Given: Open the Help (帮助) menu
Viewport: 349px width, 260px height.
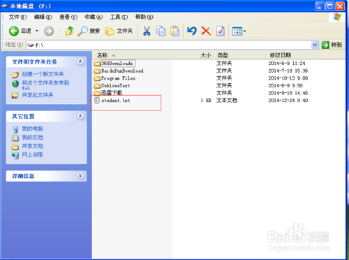Looking at the screenshot, I should coord(144,17).
